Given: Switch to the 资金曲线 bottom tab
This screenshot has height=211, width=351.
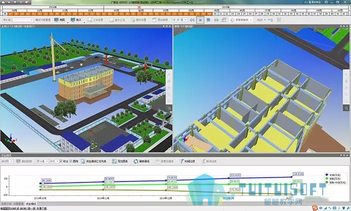Looking at the screenshot, I should [x=31, y=204].
